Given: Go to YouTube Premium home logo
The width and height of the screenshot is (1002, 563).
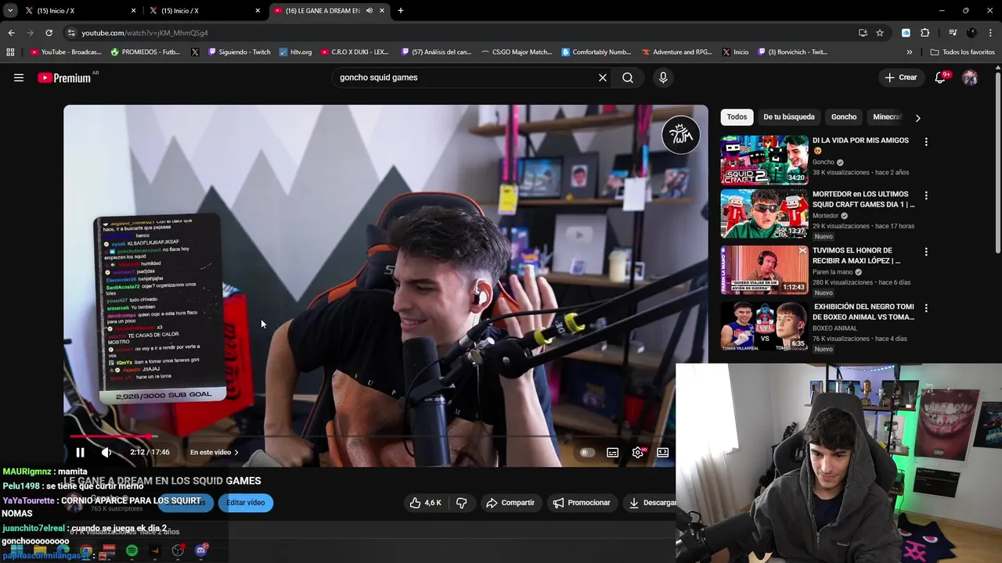Looking at the screenshot, I should click(x=64, y=77).
